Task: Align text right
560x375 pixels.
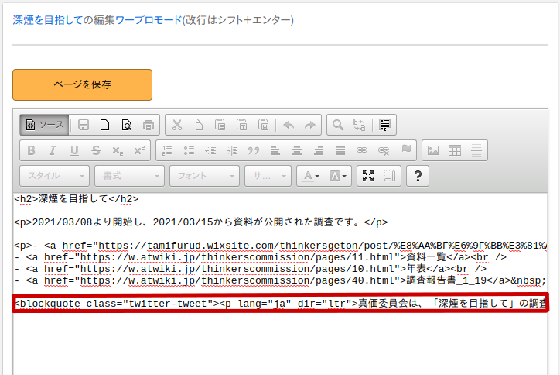Action: tap(319, 150)
